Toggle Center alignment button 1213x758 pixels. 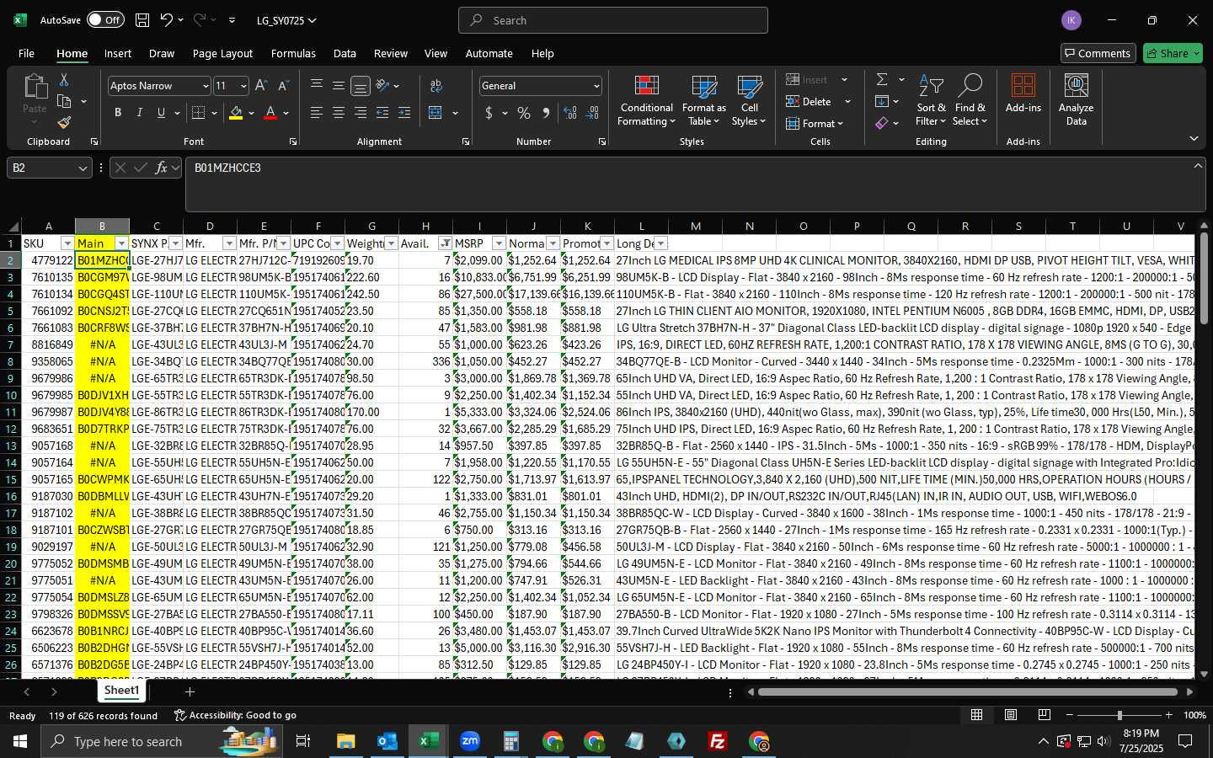(x=338, y=113)
